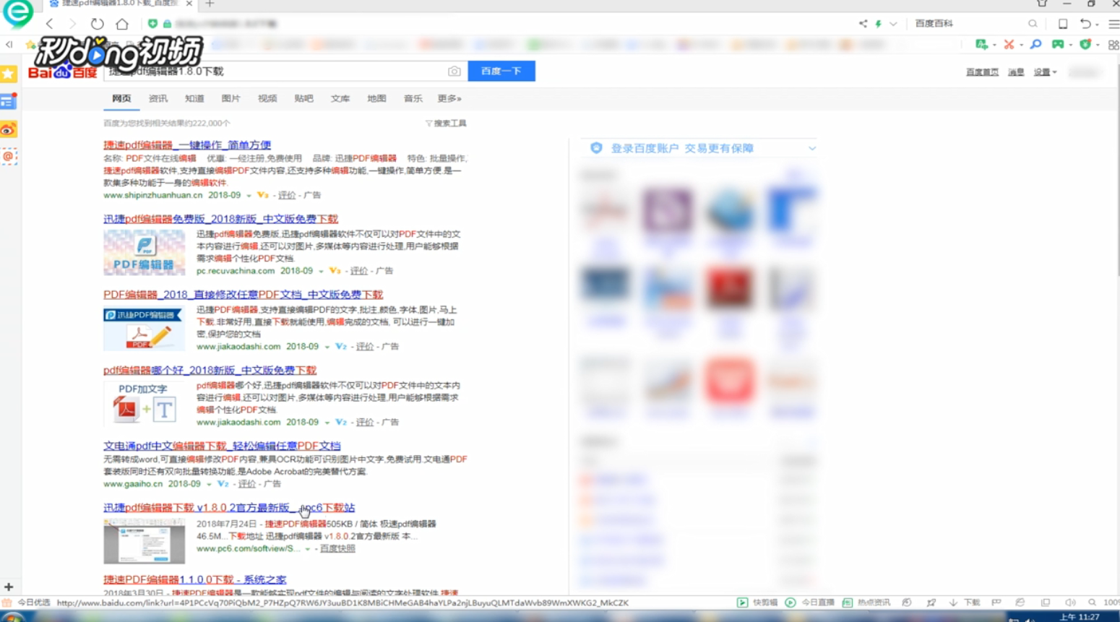This screenshot has width=1120, height=622.
Task: Reload the page with the refresh icon
Action: [x=97, y=24]
